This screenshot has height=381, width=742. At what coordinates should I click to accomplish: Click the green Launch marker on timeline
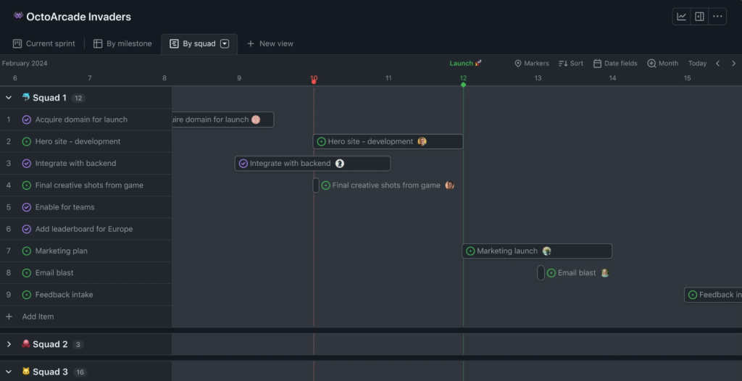(x=463, y=85)
